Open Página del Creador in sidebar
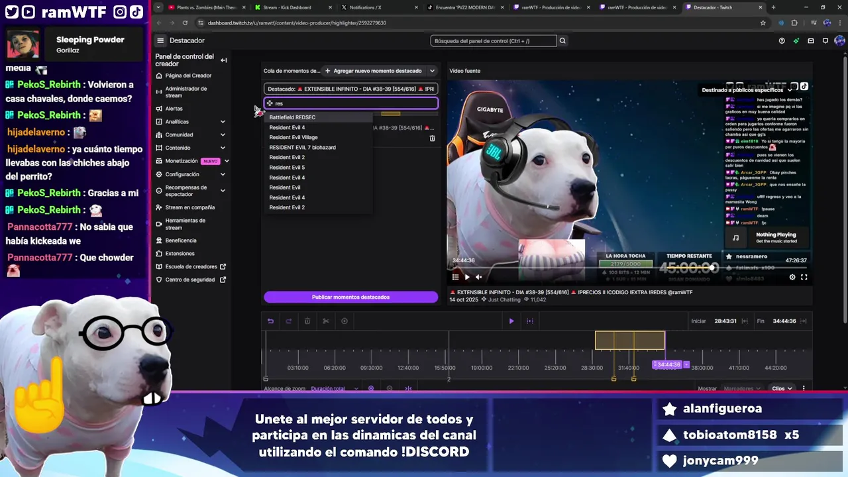848x477 pixels. 187,76
